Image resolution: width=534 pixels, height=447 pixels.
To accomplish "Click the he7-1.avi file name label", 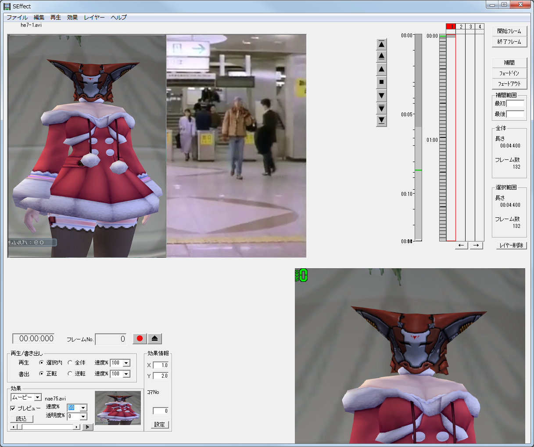I will pyautogui.click(x=31, y=25).
